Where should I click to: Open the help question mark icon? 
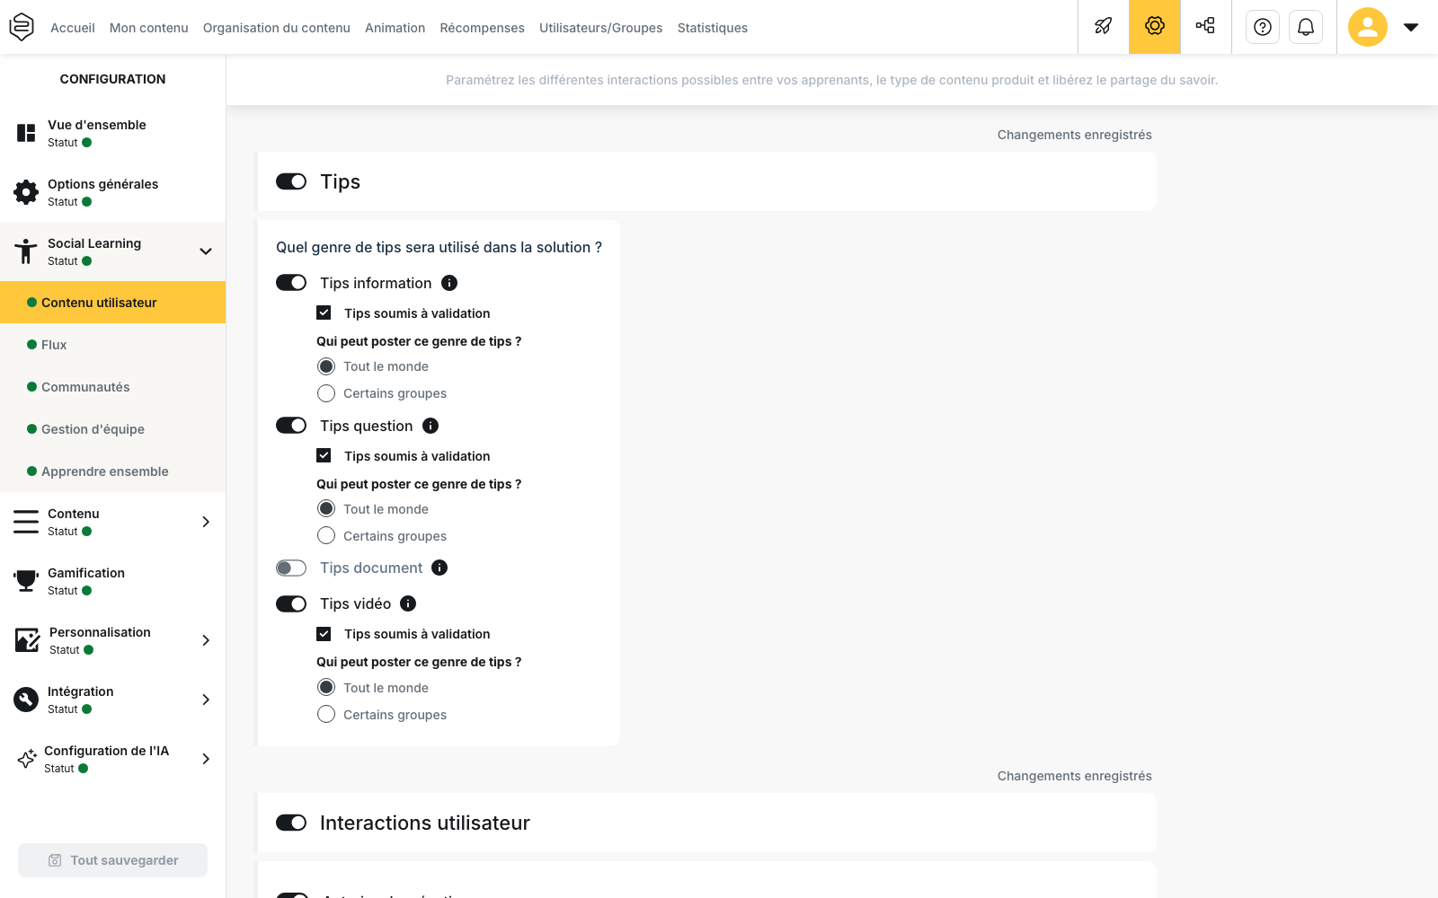[1263, 27]
